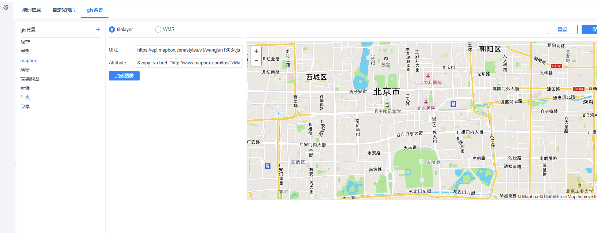Switch to the 地理信息 tab
The image size is (597, 233).
click(32, 10)
